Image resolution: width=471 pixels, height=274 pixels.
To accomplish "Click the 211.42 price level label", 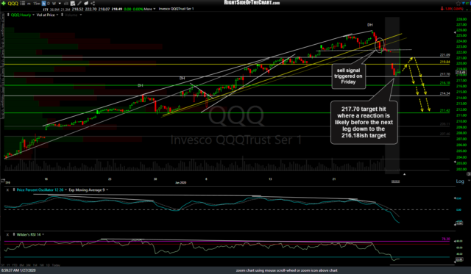I will (445, 111).
